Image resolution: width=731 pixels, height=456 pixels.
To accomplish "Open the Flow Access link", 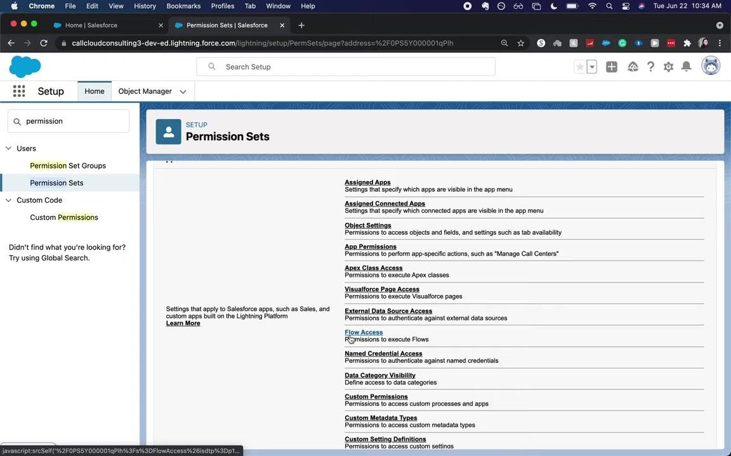I will tap(364, 332).
